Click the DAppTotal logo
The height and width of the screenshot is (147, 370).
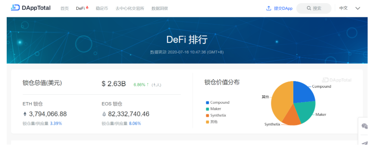(x=31, y=8)
